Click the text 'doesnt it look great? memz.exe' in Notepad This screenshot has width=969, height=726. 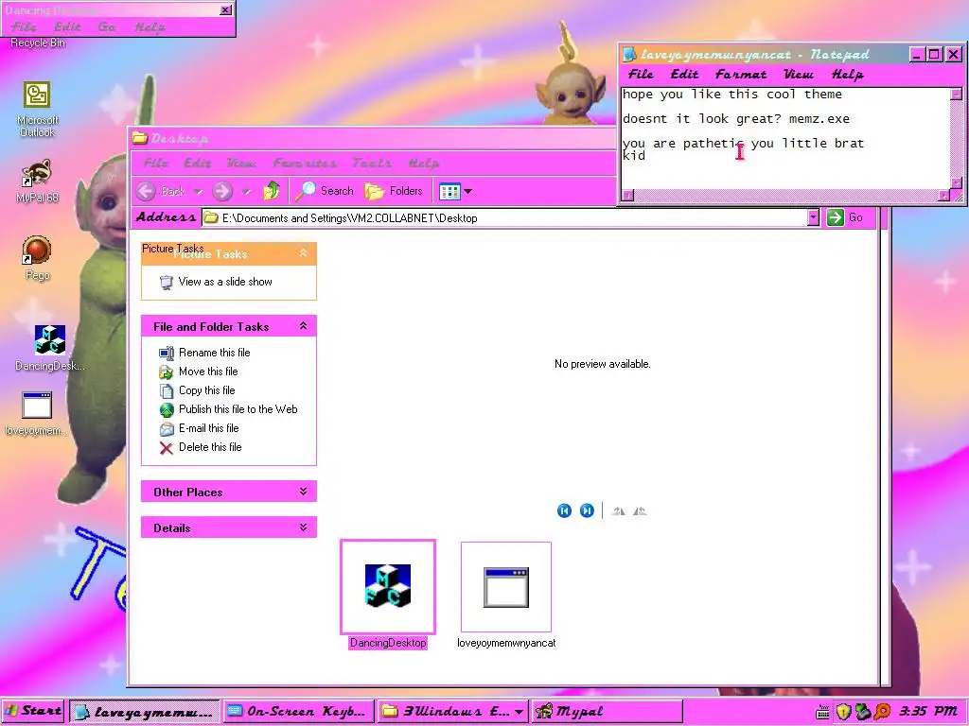pyautogui.click(x=736, y=118)
